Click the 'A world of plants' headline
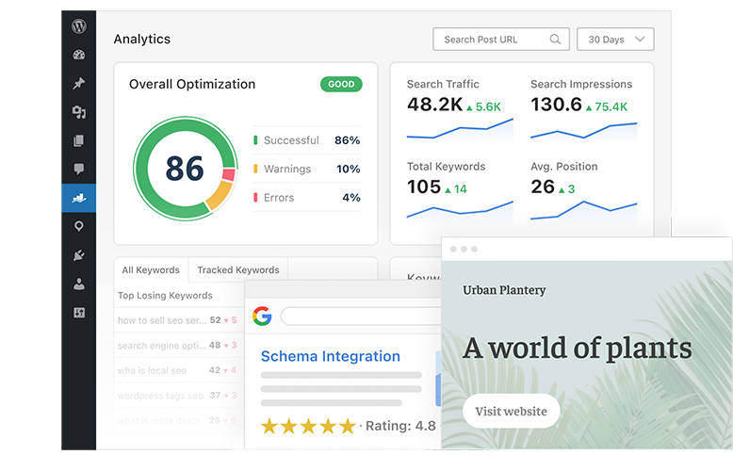Image resolution: width=733 pixels, height=471 pixels. (x=578, y=349)
